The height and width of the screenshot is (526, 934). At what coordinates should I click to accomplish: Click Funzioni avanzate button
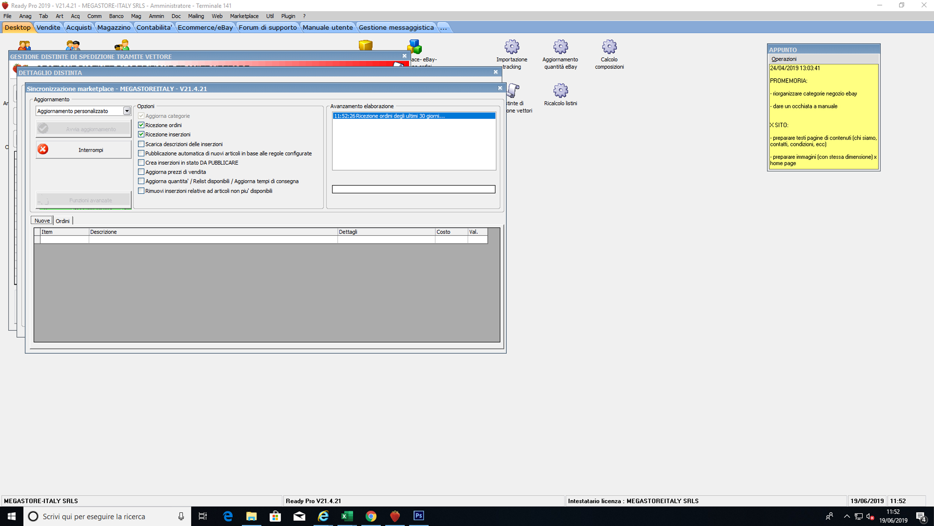pos(83,200)
